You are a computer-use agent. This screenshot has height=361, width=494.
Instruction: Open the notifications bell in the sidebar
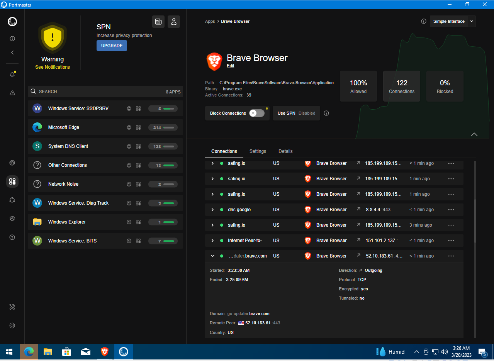pyautogui.click(x=12, y=75)
